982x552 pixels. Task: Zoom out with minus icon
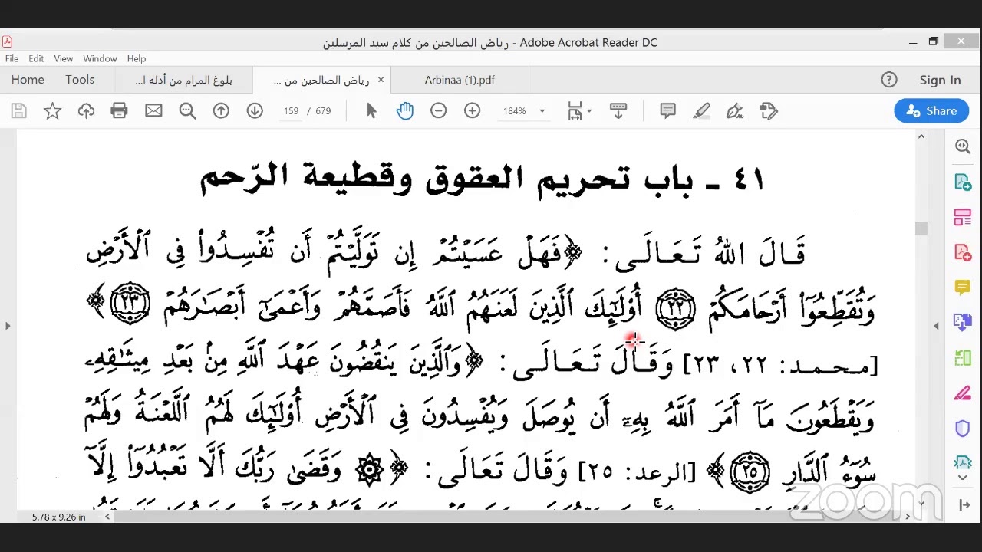coord(438,111)
